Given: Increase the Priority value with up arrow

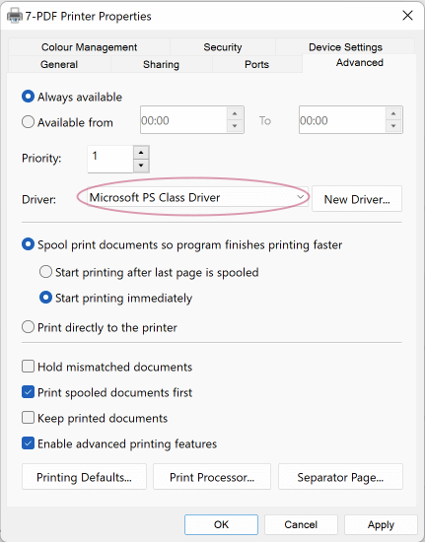Looking at the screenshot, I should coord(141,153).
